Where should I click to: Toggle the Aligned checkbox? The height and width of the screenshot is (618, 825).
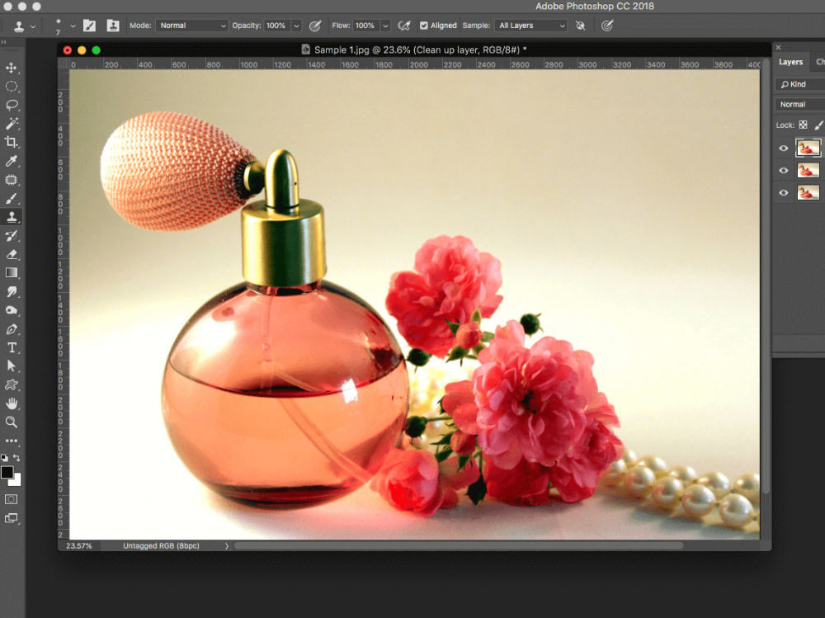coord(423,26)
